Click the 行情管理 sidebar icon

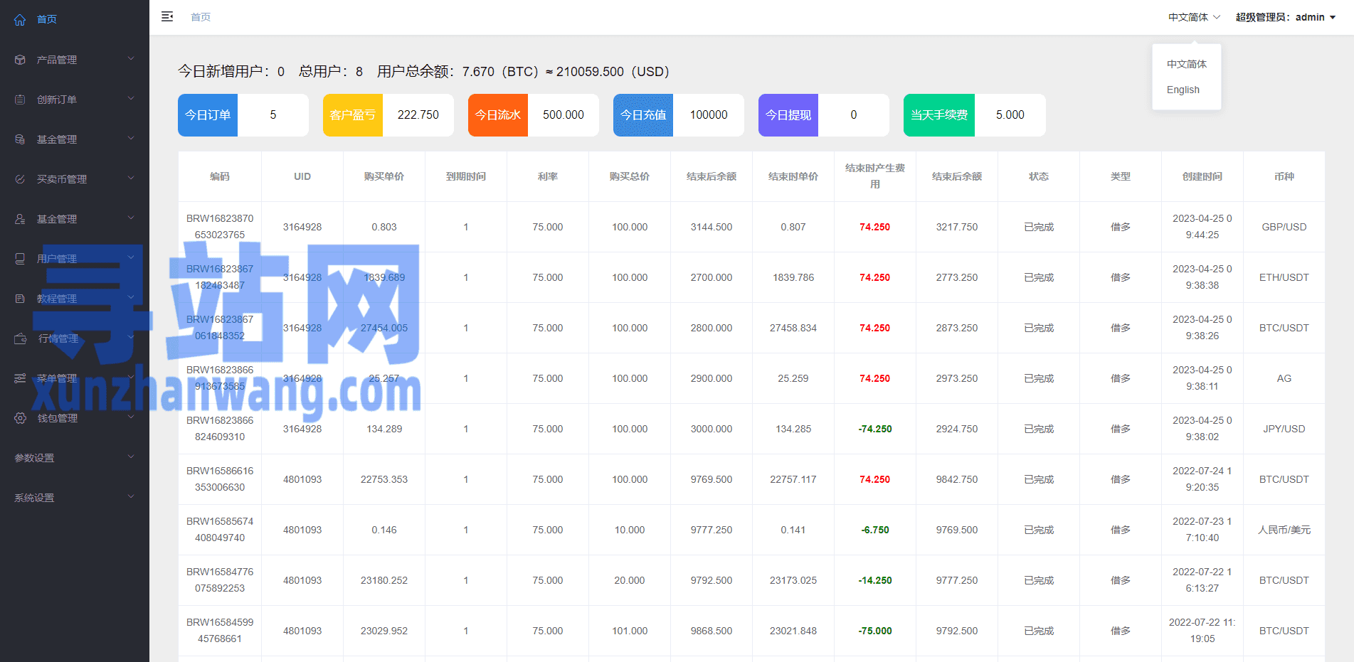[20, 338]
